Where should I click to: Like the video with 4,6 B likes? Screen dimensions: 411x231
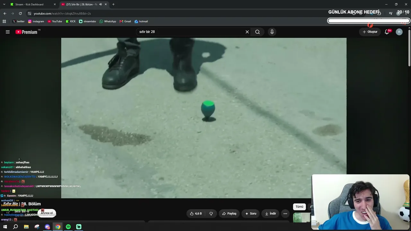[196, 214]
